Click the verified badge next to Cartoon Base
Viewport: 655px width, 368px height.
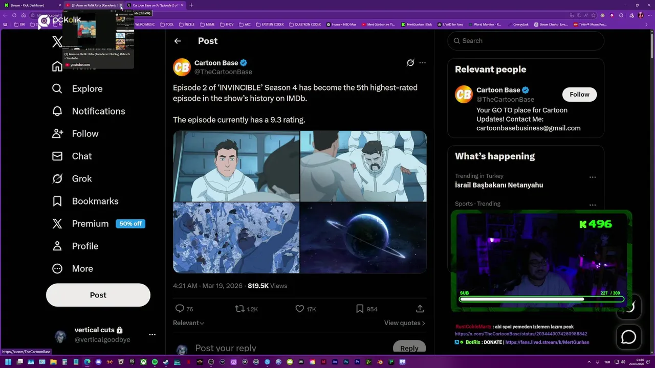pos(244,63)
